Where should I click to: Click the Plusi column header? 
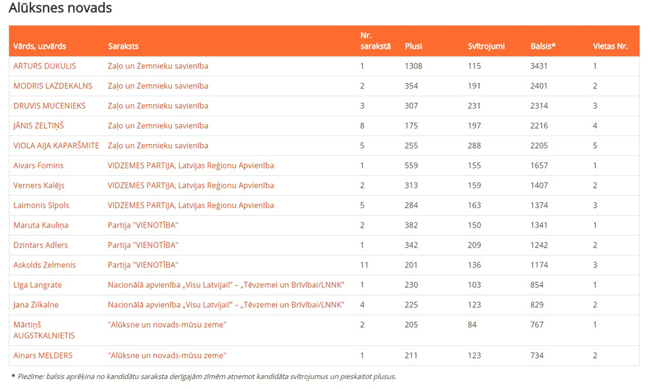click(413, 46)
